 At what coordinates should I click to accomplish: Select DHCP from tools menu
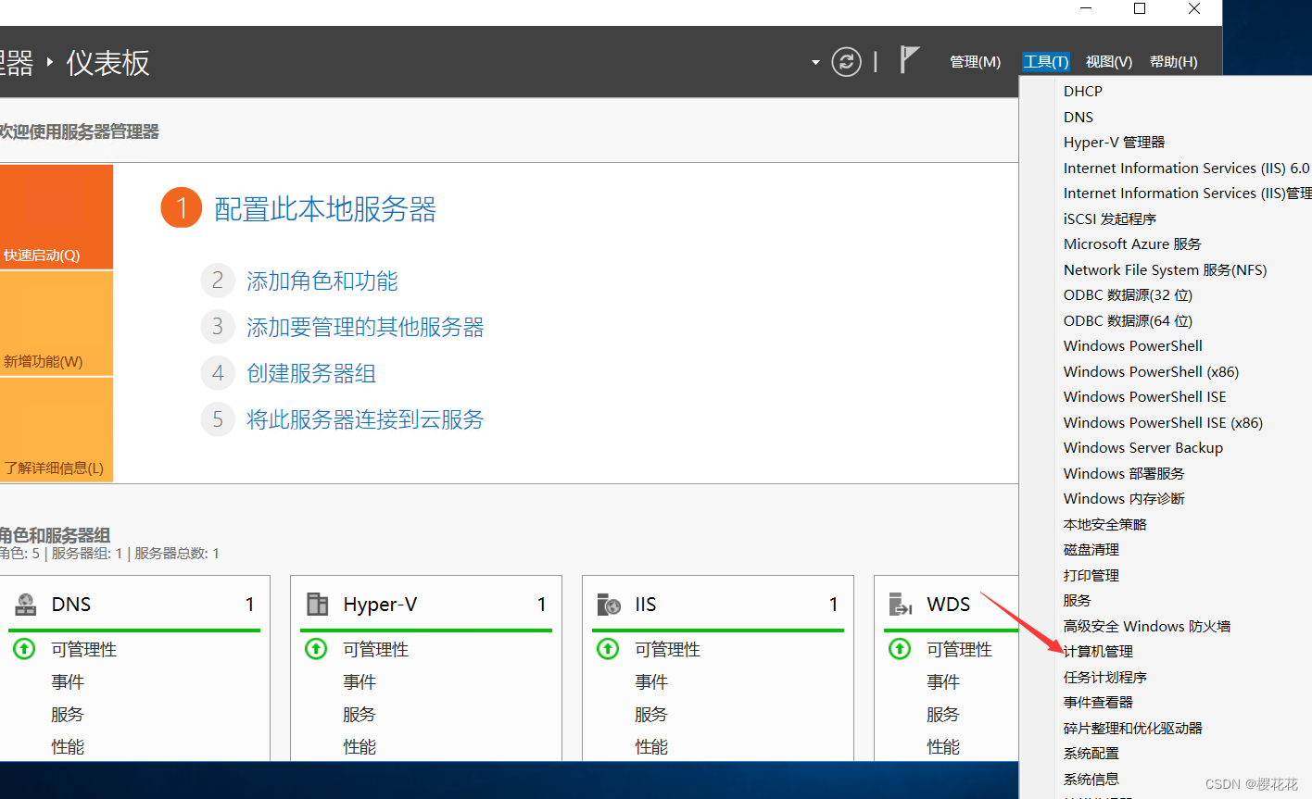coord(1083,92)
